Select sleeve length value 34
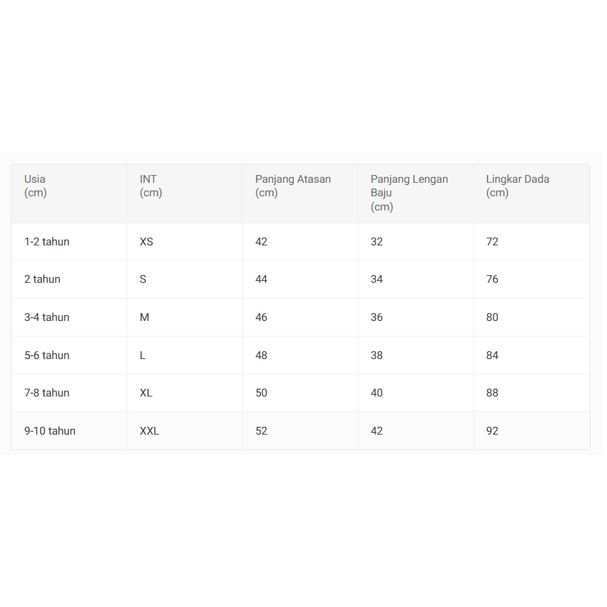The height and width of the screenshot is (607, 607). tap(377, 279)
